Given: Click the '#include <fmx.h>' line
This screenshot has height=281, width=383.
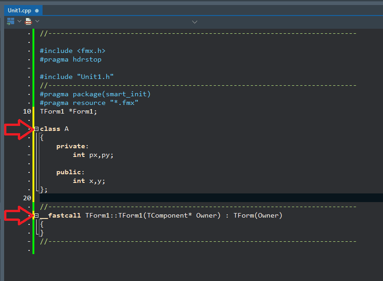Looking at the screenshot, I should click(73, 51).
